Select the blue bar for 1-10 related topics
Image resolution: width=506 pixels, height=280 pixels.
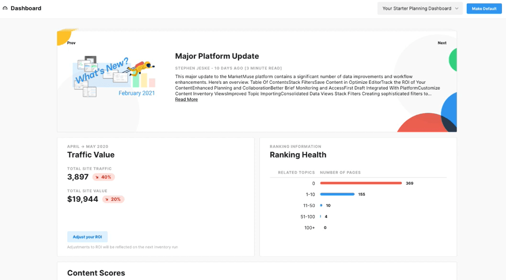(337, 194)
